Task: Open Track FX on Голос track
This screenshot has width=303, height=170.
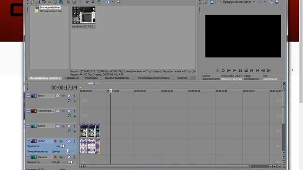Action: [x=61, y=141]
